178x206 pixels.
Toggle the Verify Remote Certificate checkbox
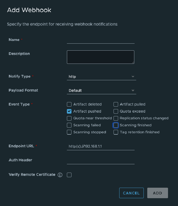[69, 175]
